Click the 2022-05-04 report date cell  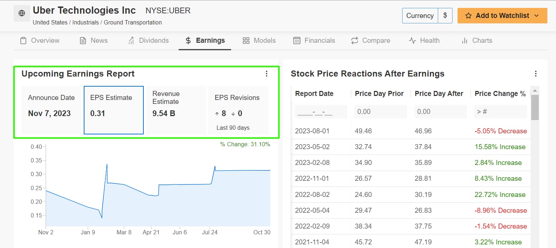[312, 211]
